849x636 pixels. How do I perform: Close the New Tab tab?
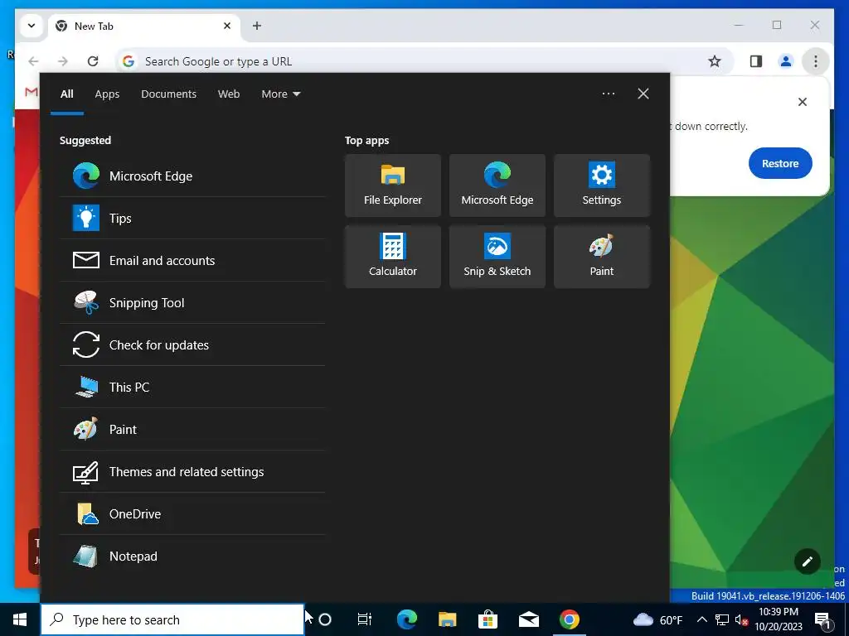[227, 26]
